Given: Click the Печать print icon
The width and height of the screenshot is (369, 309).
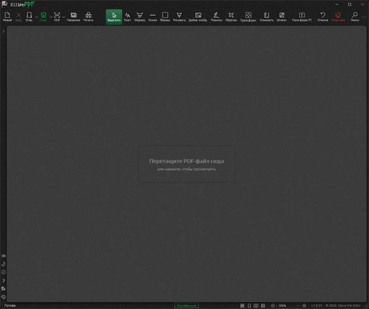Looking at the screenshot, I should [88, 17].
